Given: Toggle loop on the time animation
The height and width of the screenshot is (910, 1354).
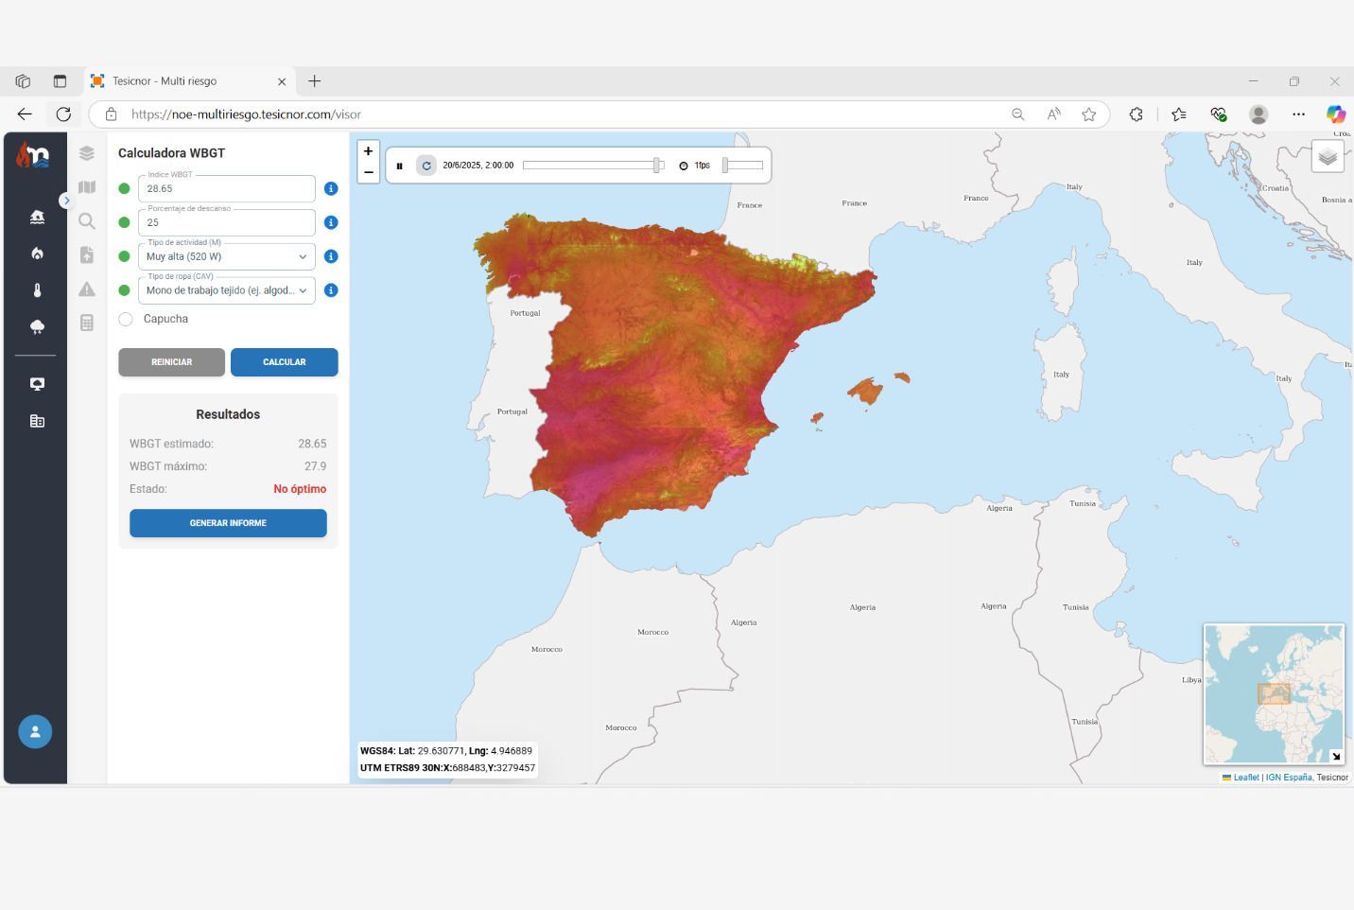Looking at the screenshot, I should 426,166.
